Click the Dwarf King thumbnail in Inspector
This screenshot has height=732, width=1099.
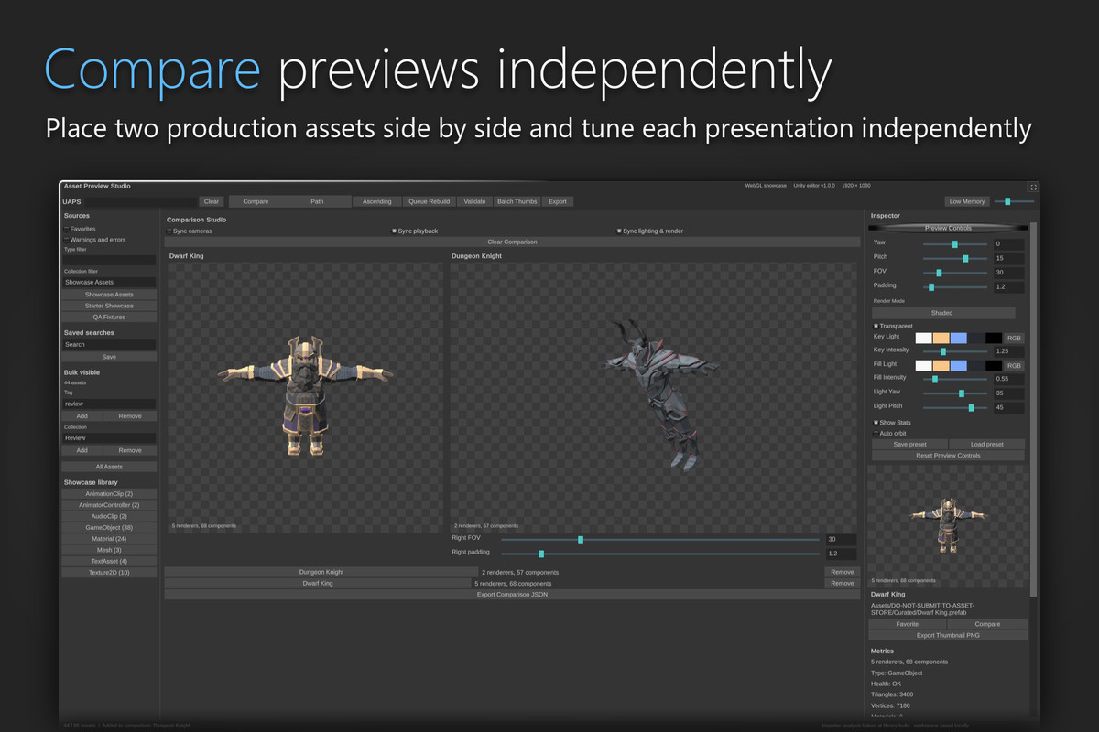947,524
